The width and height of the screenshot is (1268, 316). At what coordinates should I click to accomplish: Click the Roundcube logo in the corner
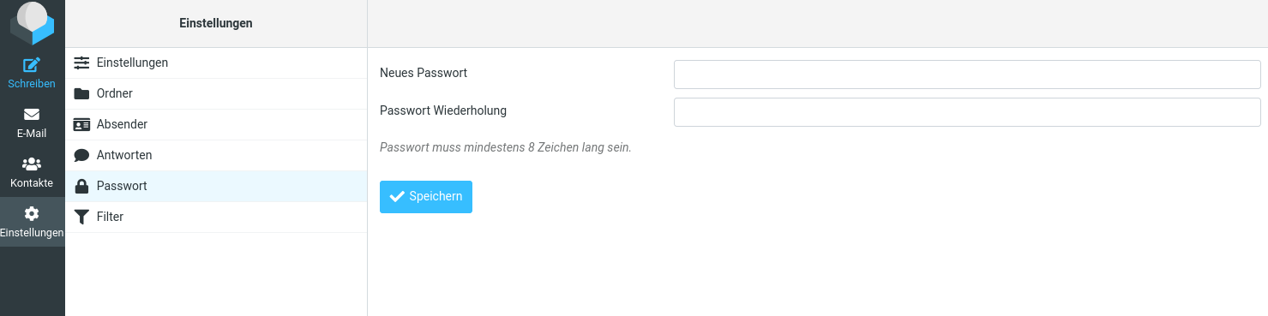32,23
